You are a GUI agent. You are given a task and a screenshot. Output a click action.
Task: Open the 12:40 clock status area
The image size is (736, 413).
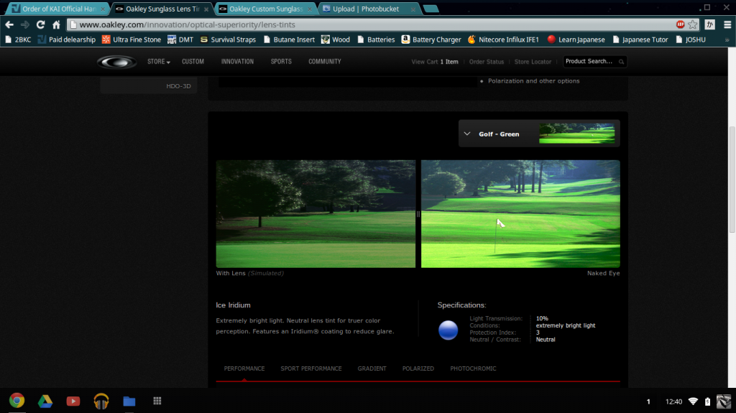tap(673, 402)
